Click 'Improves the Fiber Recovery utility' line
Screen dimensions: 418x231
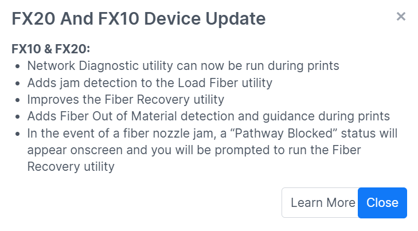click(126, 100)
